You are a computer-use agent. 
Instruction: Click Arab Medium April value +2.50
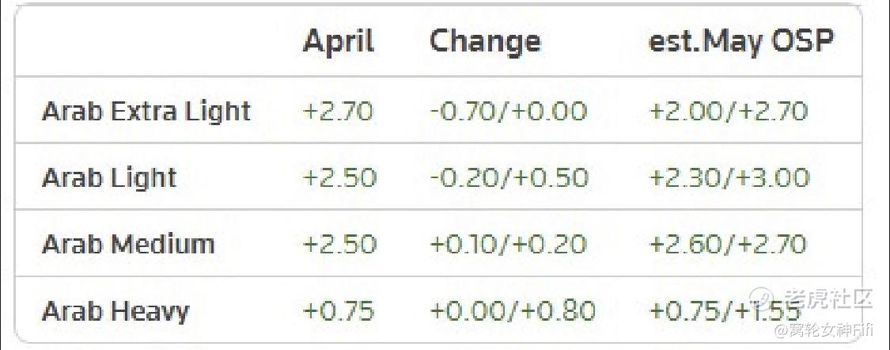click(x=339, y=245)
